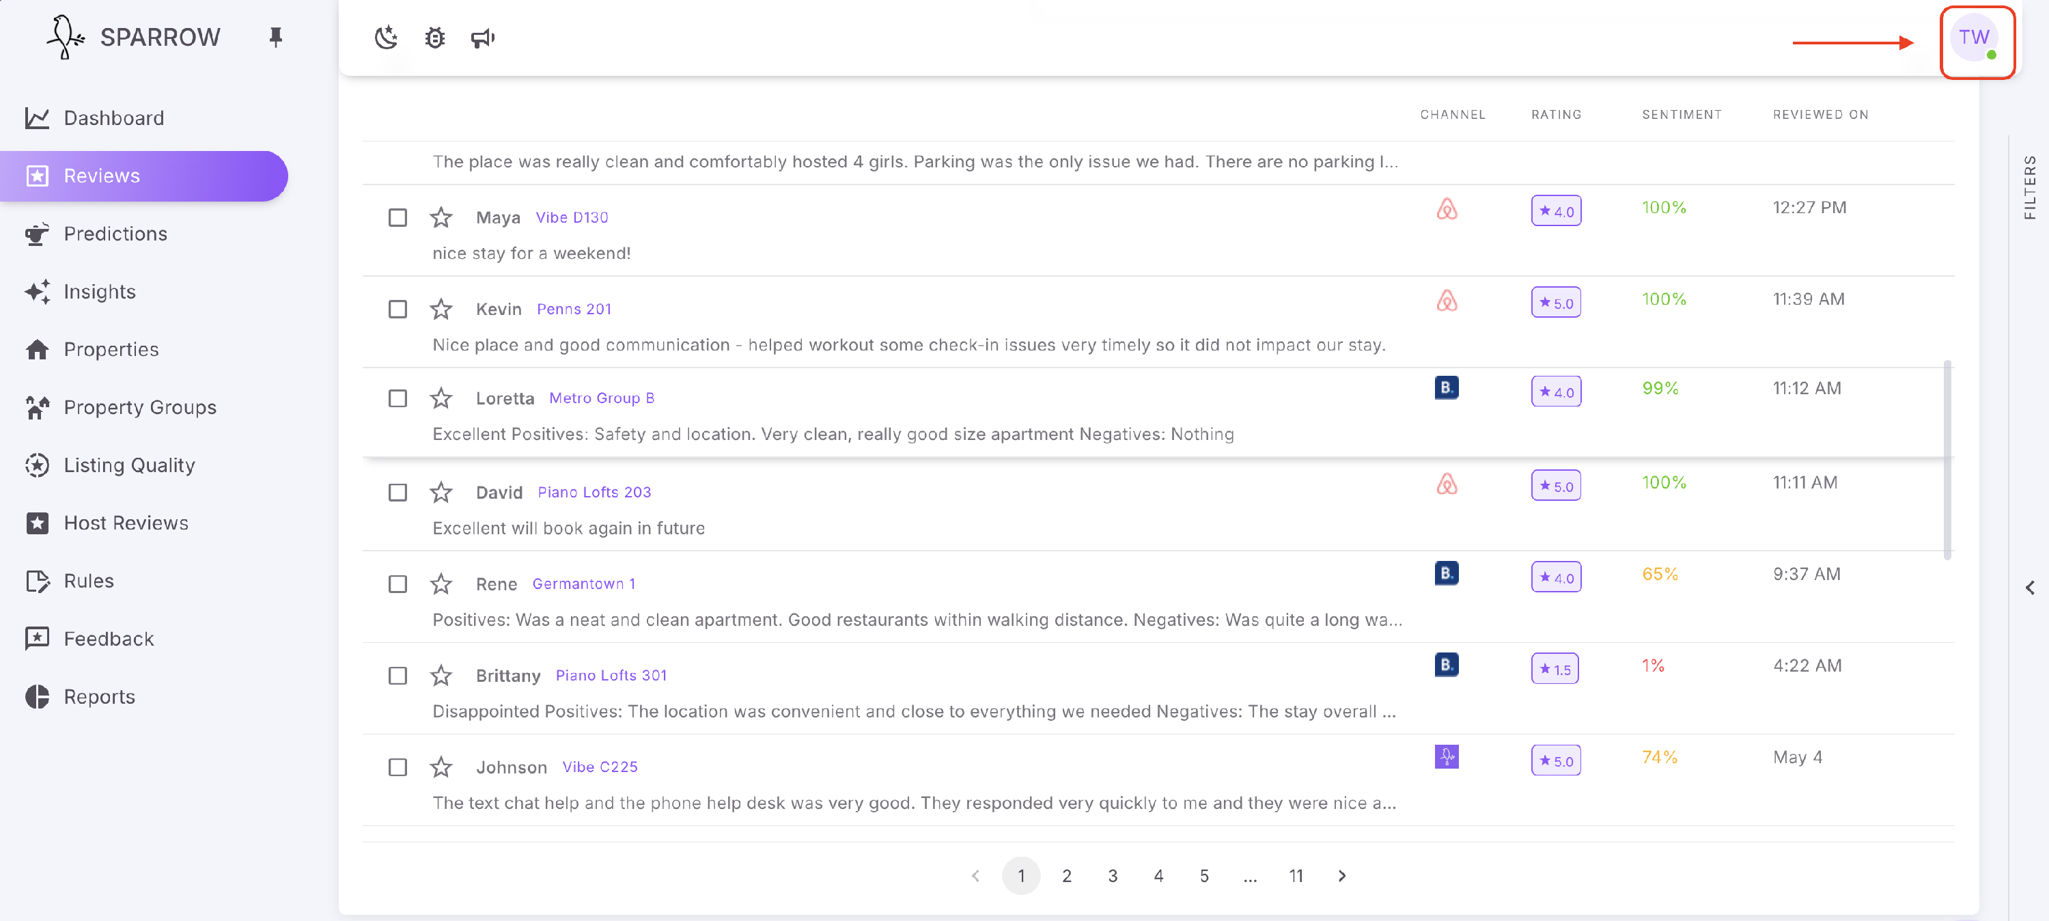Open Host Reviews in sidebar

[x=144, y=523]
